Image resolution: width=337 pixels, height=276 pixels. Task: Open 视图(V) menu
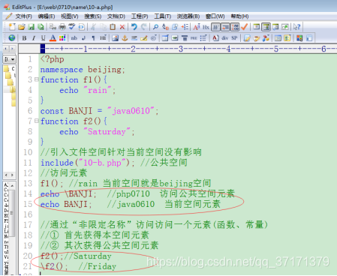(x=70, y=16)
